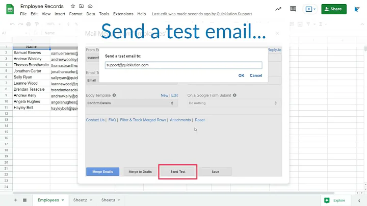The image size is (367, 206).
Task: Select row header 15
Action: pyautogui.click(x=6, y=132)
